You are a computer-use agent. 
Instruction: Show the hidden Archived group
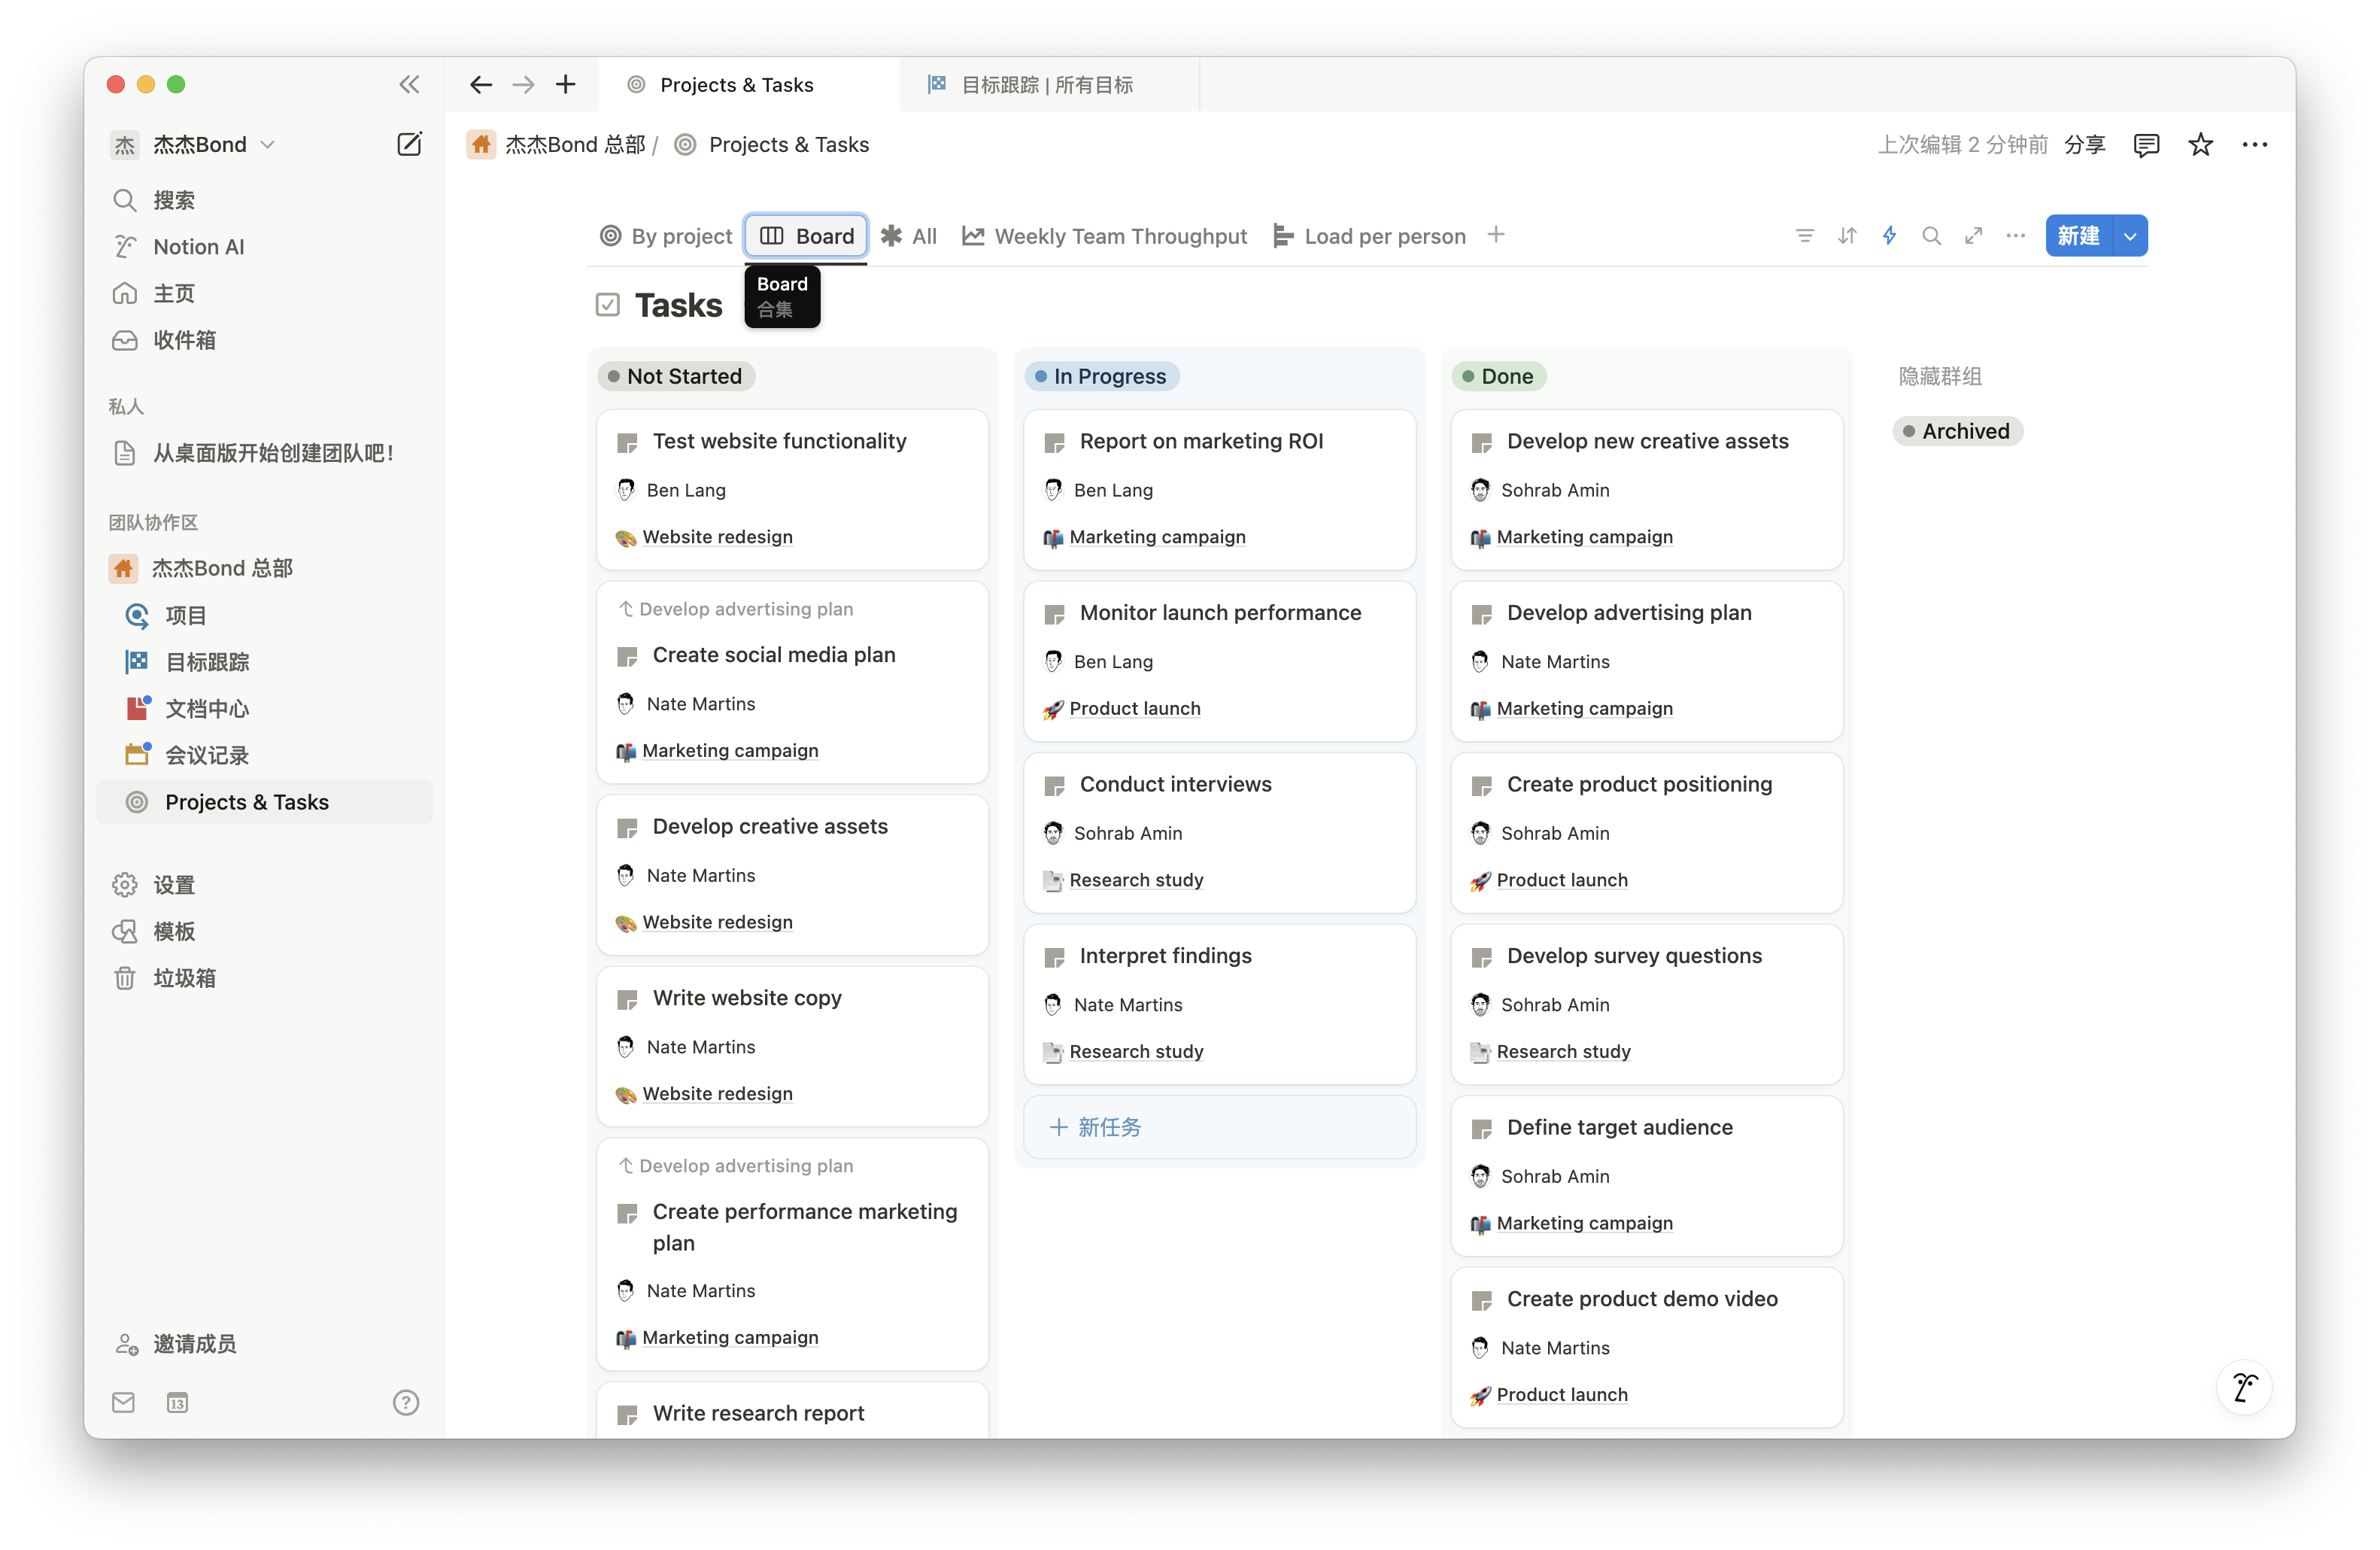click(1957, 431)
